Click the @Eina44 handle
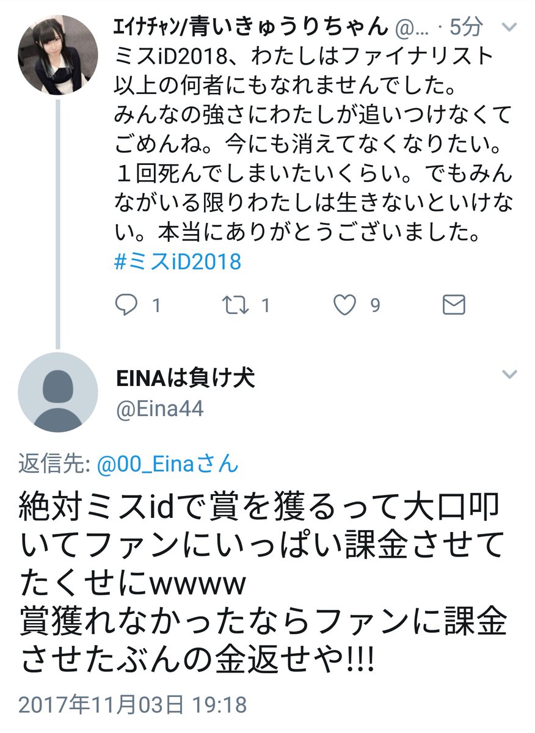 click(159, 408)
